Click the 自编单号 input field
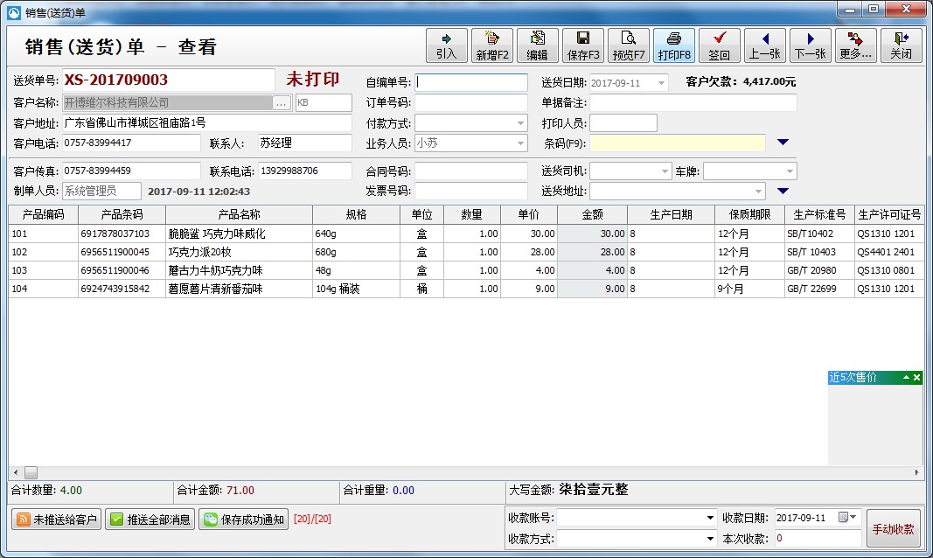This screenshot has height=558, width=933. click(x=470, y=83)
